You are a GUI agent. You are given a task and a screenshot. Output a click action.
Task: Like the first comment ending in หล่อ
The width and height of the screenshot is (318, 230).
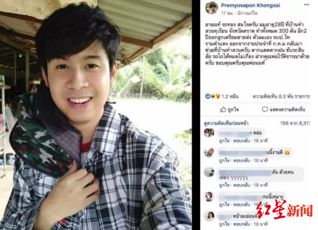224,141
